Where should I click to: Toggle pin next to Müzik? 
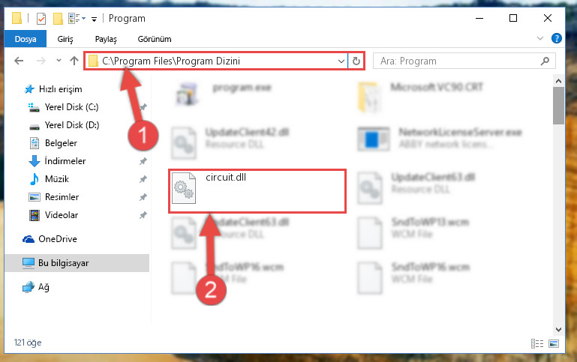[x=143, y=179]
